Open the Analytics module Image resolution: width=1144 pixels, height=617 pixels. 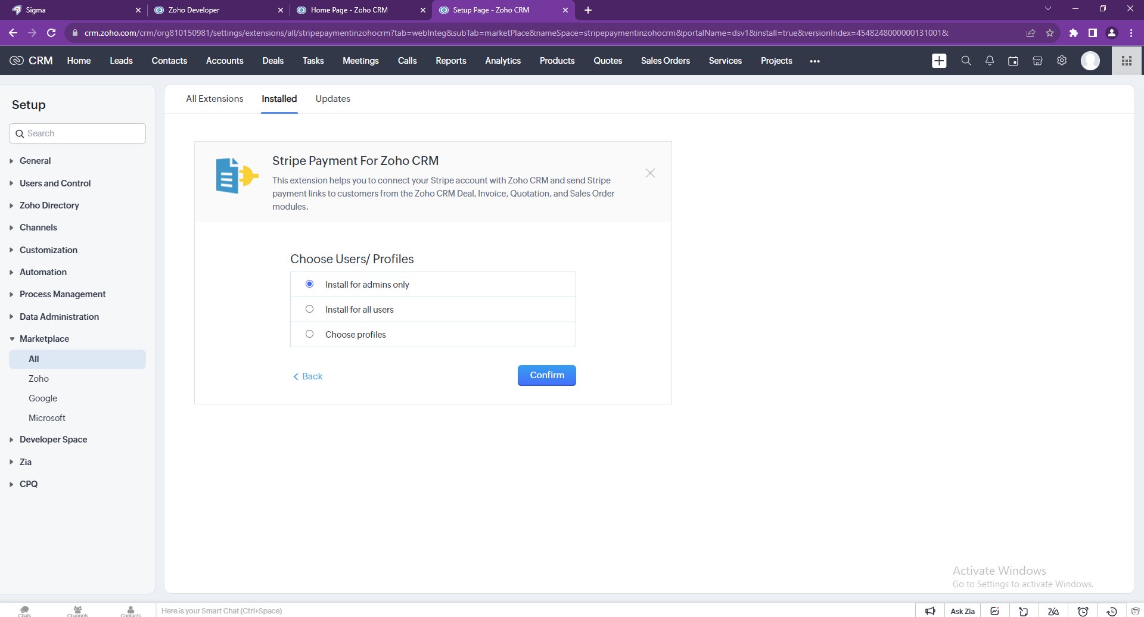click(503, 61)
